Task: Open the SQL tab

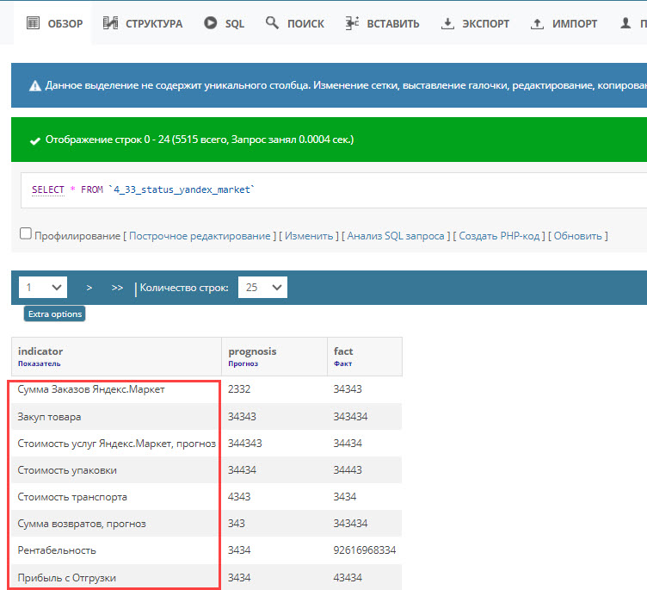Action: point(224,23)
